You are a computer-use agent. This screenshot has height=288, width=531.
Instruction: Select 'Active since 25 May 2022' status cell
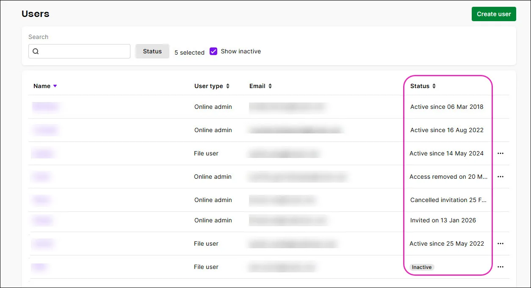tap(447, 244)
